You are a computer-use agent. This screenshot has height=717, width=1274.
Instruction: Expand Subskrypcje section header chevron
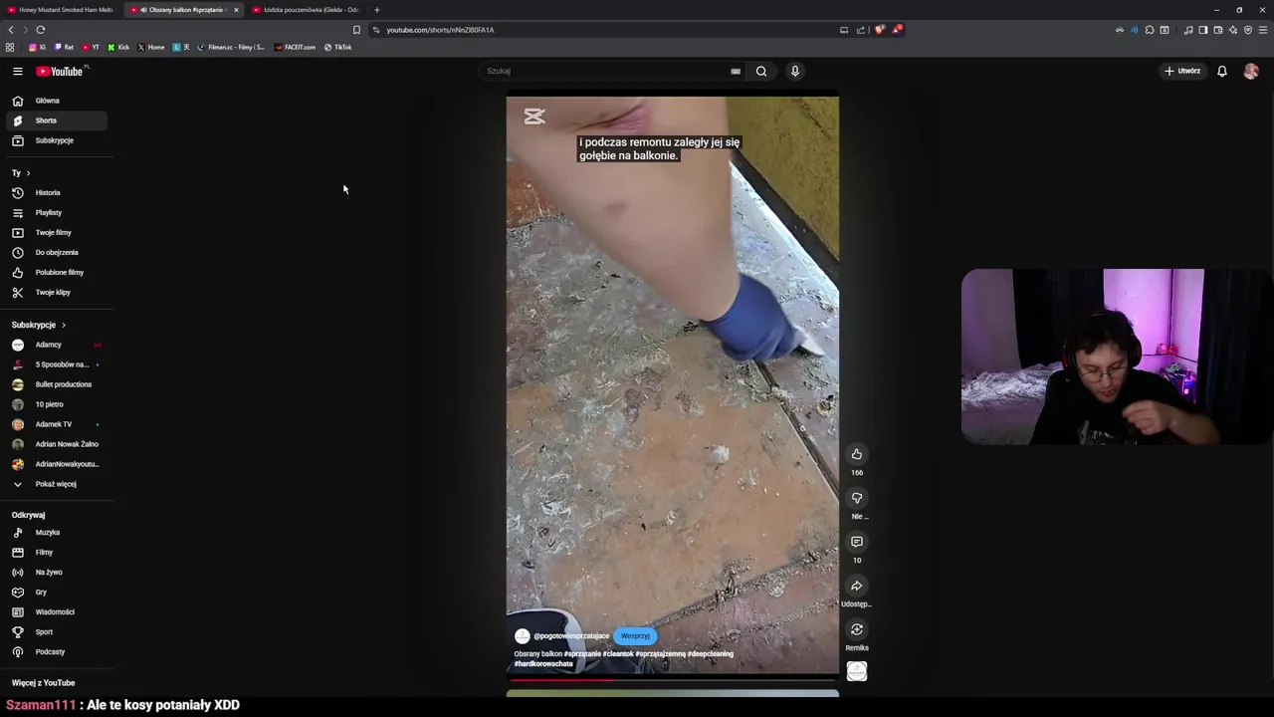pyautogui.click(x=63, y=326)
